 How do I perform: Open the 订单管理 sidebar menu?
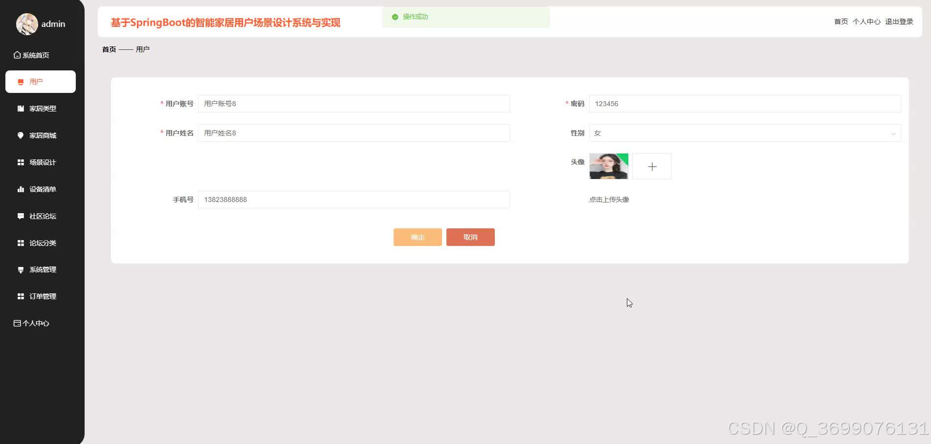pos(41,296)
